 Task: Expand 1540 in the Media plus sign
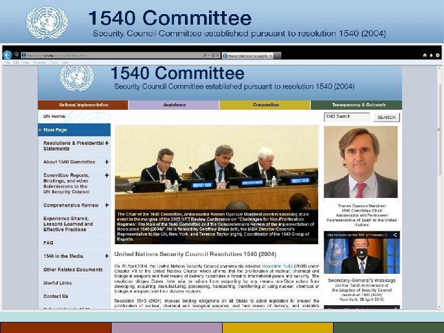click(107, 256)
